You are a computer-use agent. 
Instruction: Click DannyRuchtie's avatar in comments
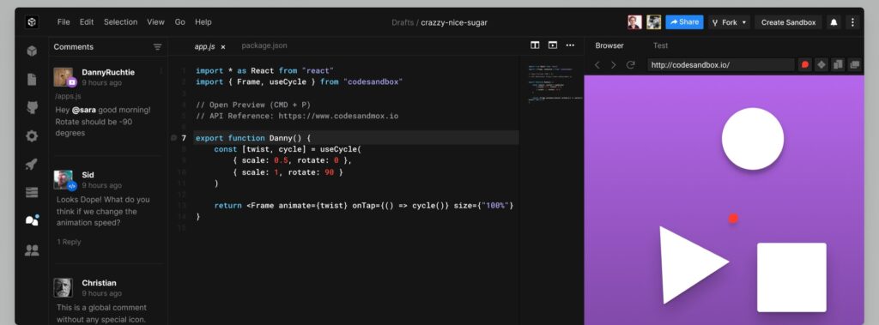[x=64, y=77]
